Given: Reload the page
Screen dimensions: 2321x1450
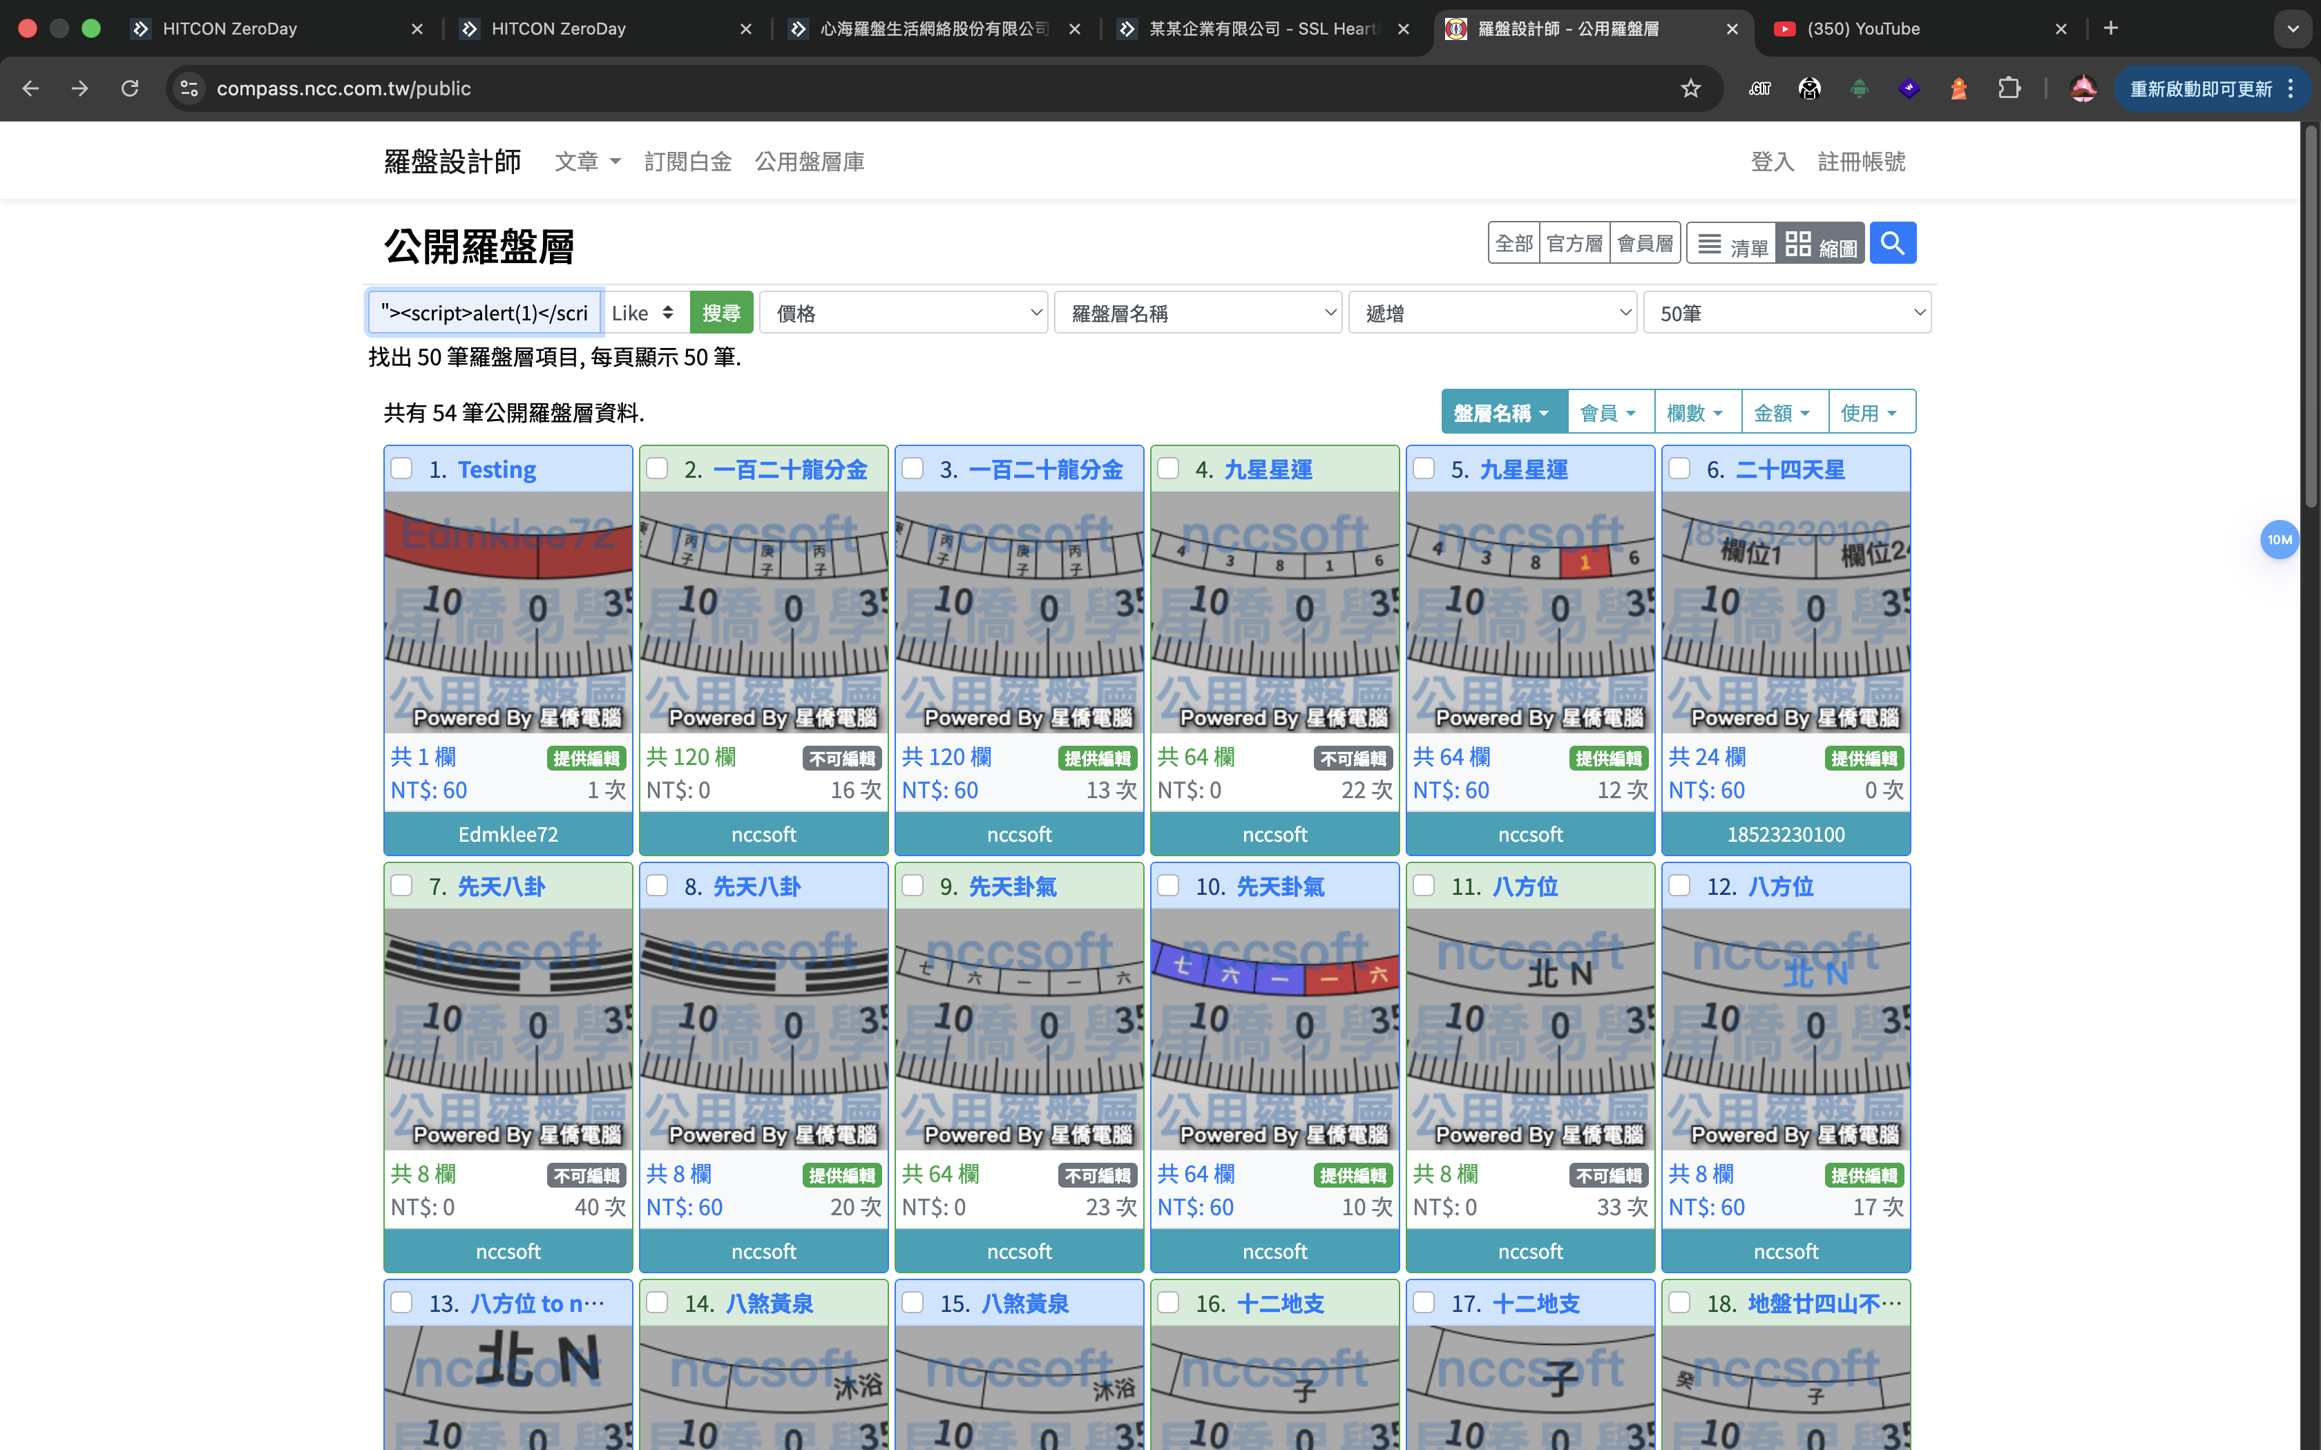Looking at the screenshot, I should 129,88.
